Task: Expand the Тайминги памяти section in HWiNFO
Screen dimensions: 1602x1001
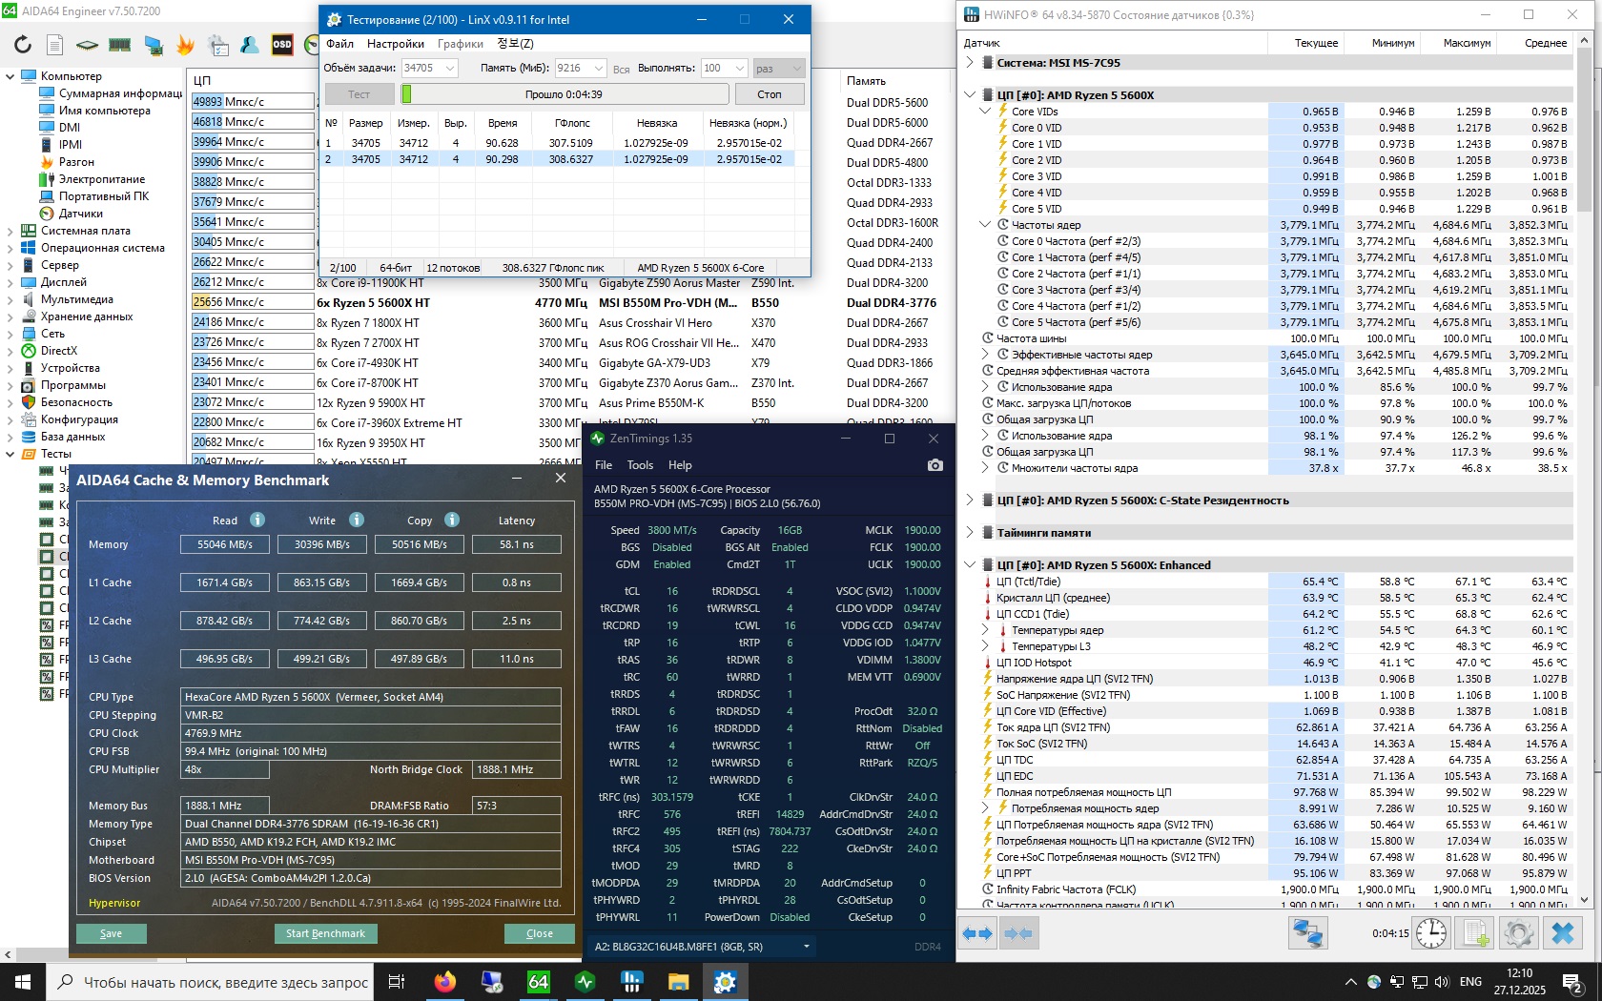Action: (x=970, y=533)
